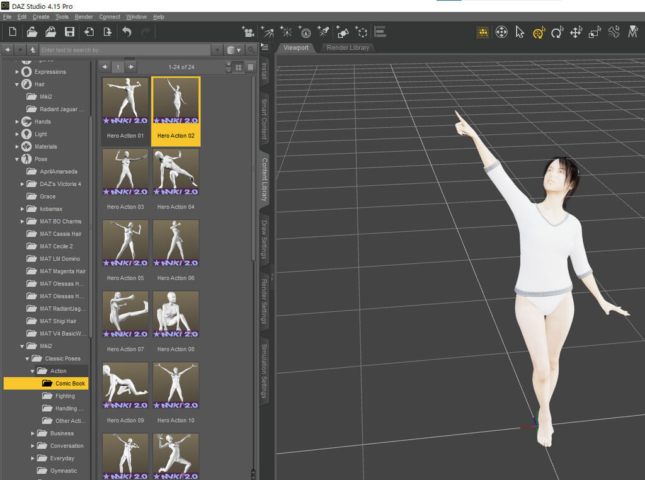This screenshot has height=480, width=645.
Task: Go to next page of poses
Action: 130,67
